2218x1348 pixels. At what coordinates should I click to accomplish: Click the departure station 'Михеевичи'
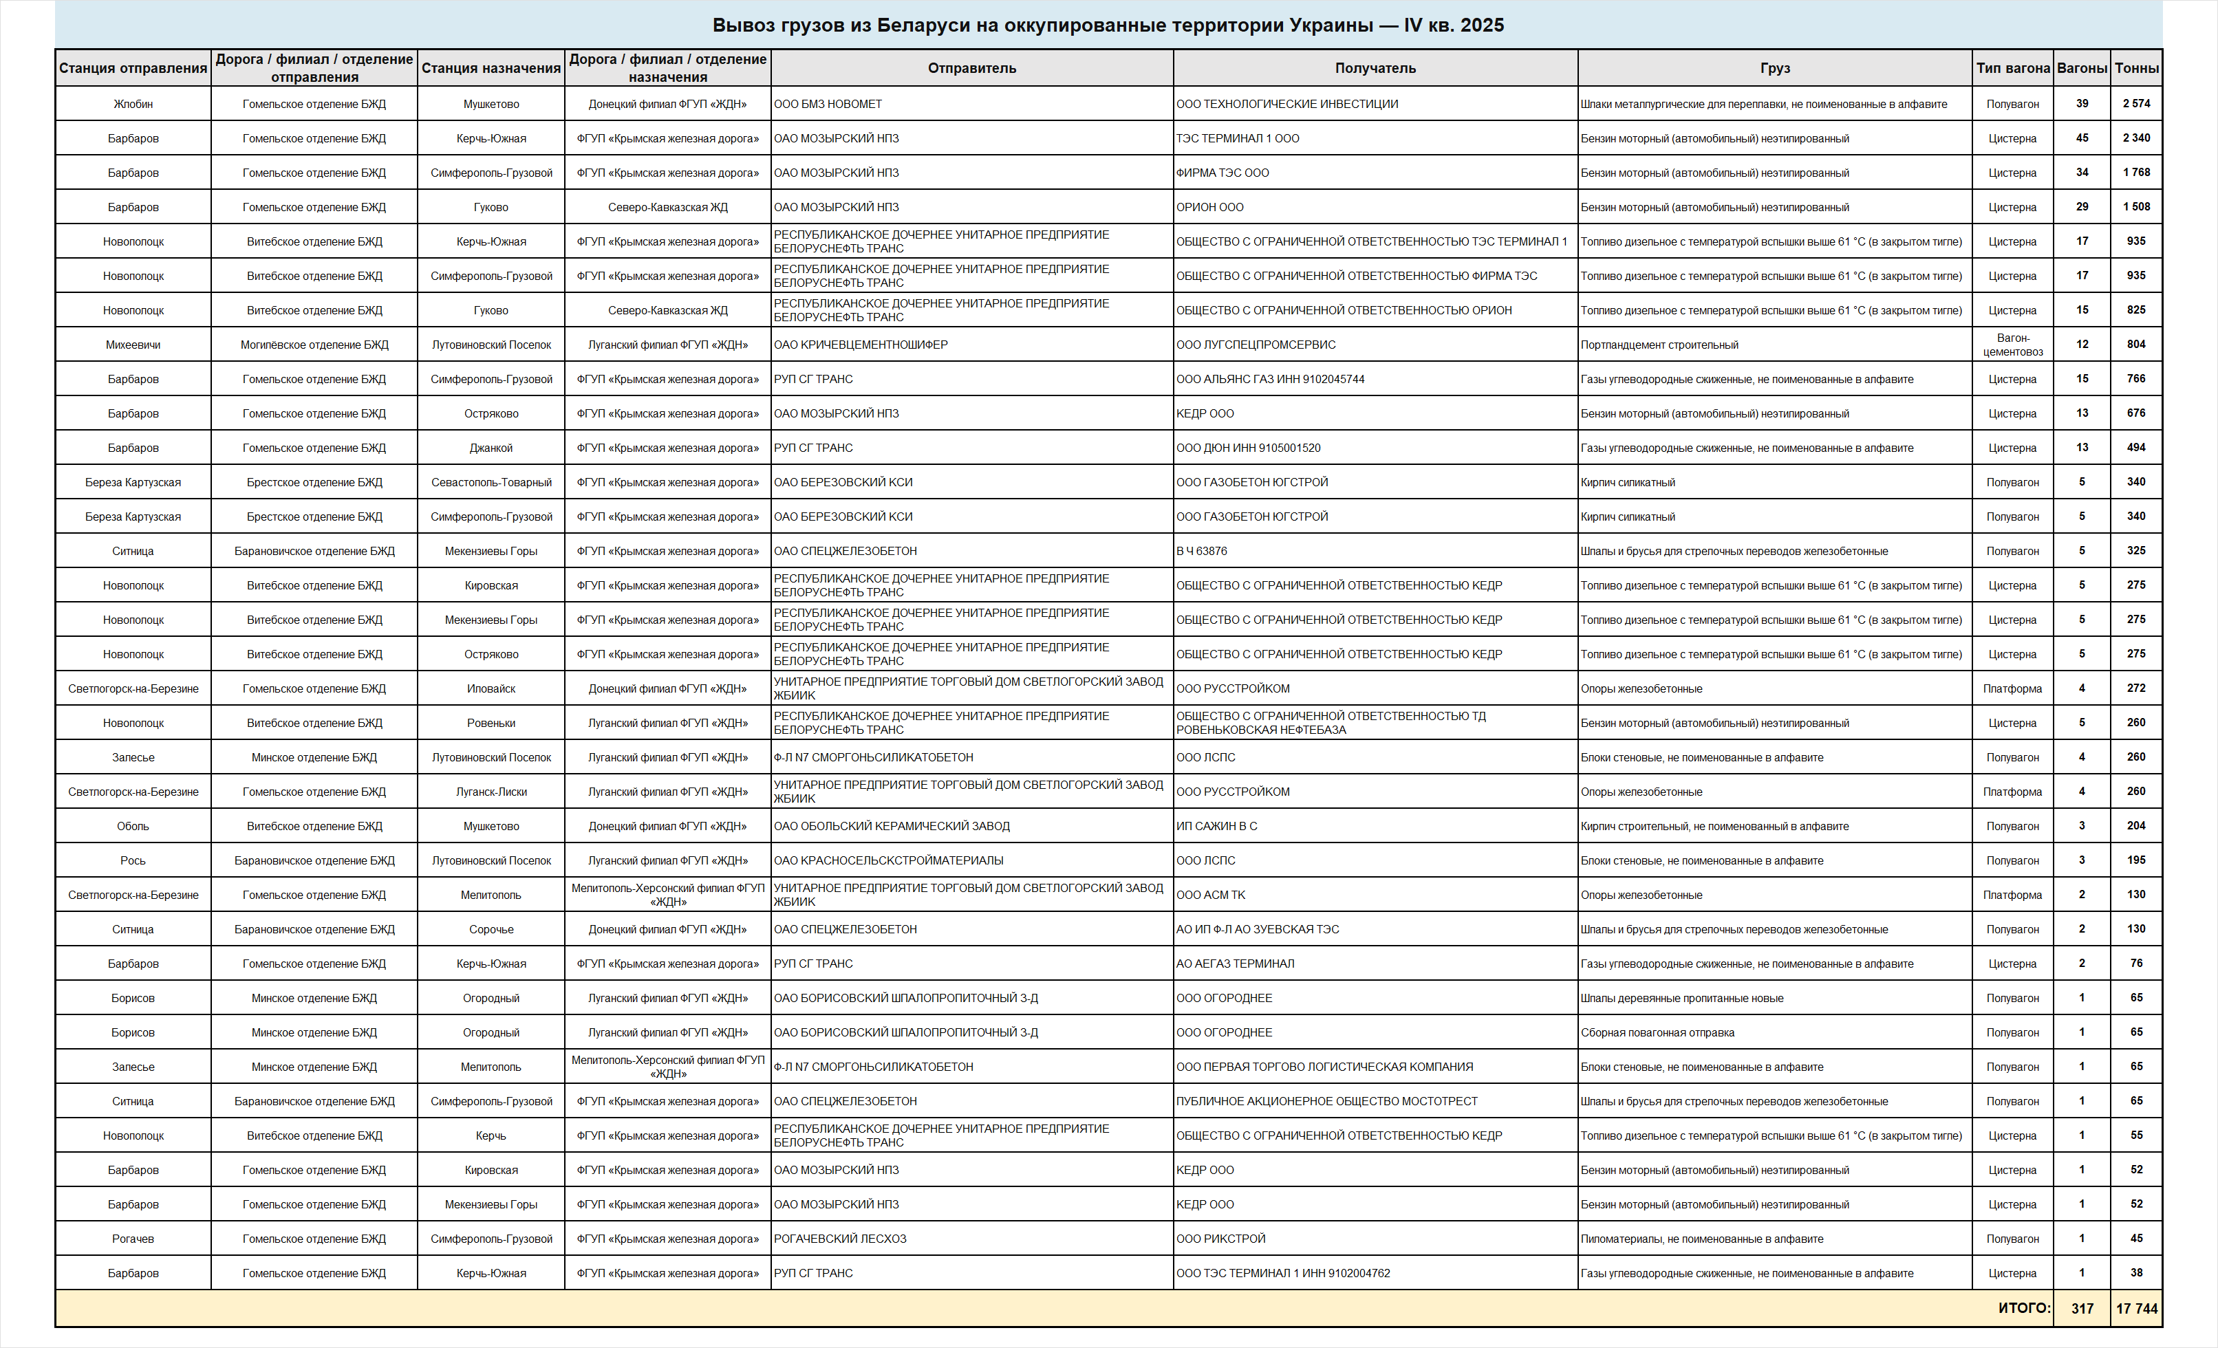click(x=133, y=345)
